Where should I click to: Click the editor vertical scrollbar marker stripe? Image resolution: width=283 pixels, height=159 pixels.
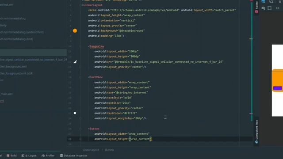click(251, 61)
